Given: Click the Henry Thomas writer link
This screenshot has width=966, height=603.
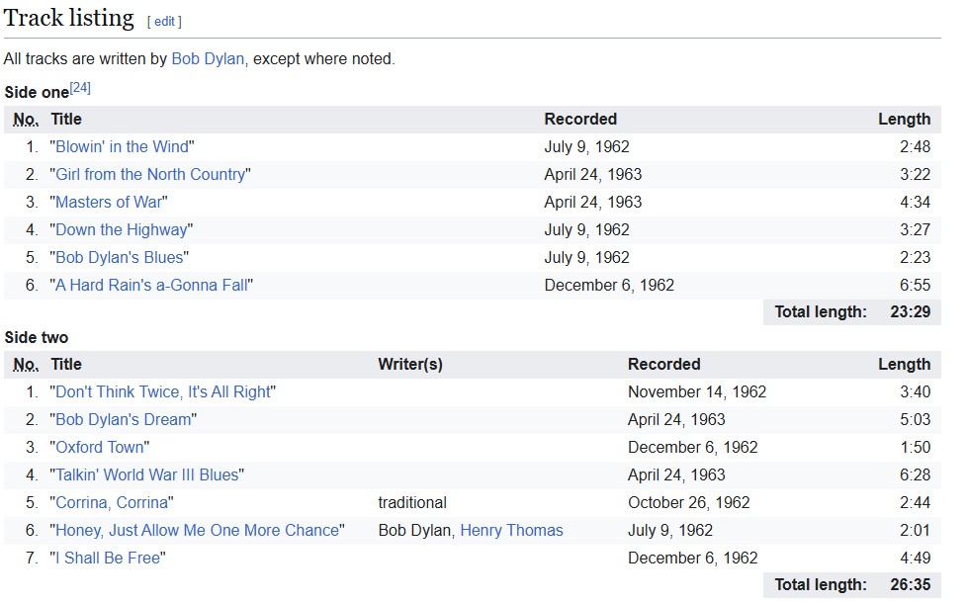Looking at the screenshot, I should pos(511,530).
